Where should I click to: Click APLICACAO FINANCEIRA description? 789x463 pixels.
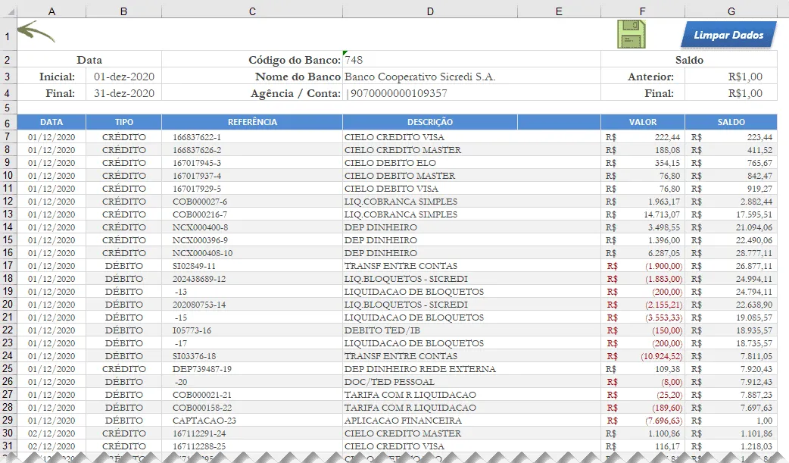coord(430,420)
